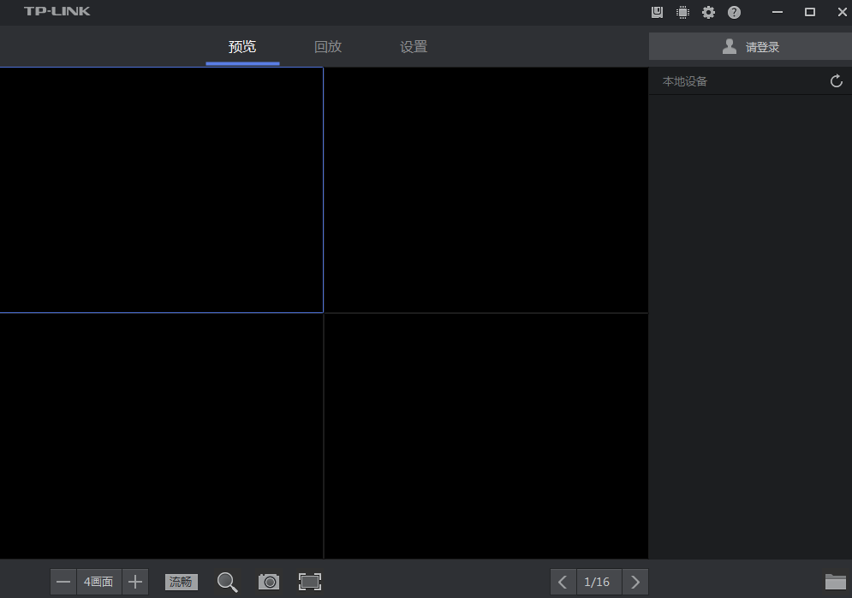Go to the next page of channels
Screen dimensions: 852x598
[x=635, y=582]
